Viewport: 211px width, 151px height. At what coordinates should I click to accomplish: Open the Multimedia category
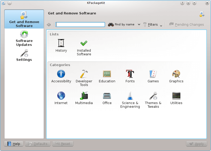[84, 96]
